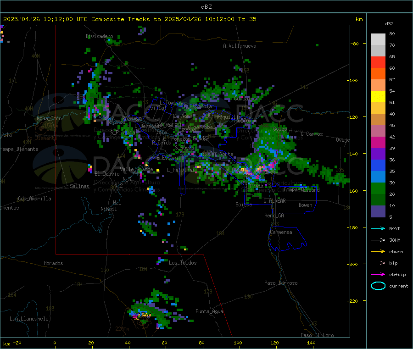413x349 pixels.
Task: Click the G_ALVEAR map label
Action: 274,201
